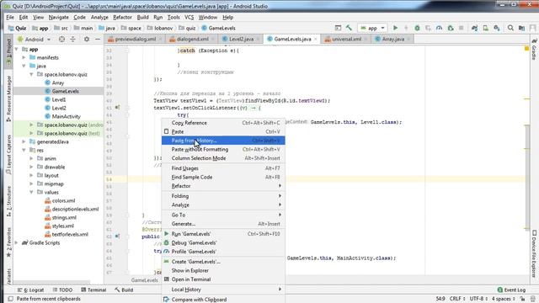Open the app run configuration dropdown

tap(372, 28)
